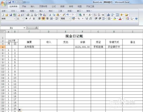Select the cell containing ¥120,000.00

(82, 47)
